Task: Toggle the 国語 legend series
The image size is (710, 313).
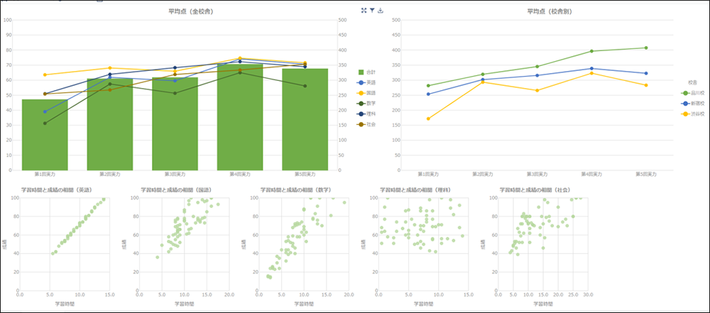Action: pyautogui.click(x=366, y=93)
